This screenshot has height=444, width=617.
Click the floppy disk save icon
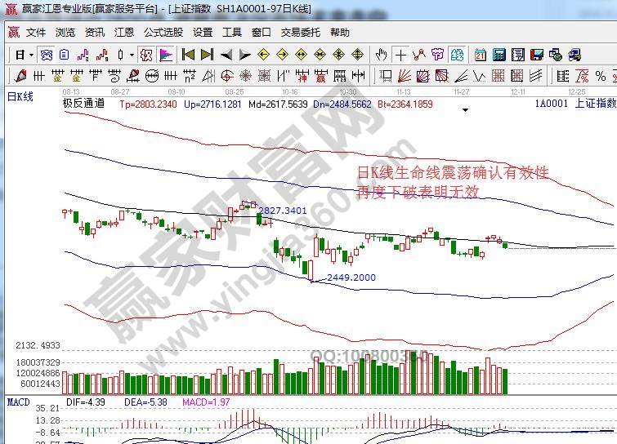537,55
